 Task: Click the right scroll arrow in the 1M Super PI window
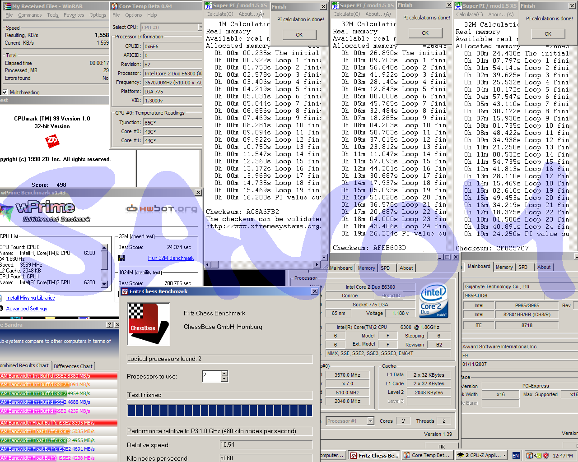coord(317,265)
